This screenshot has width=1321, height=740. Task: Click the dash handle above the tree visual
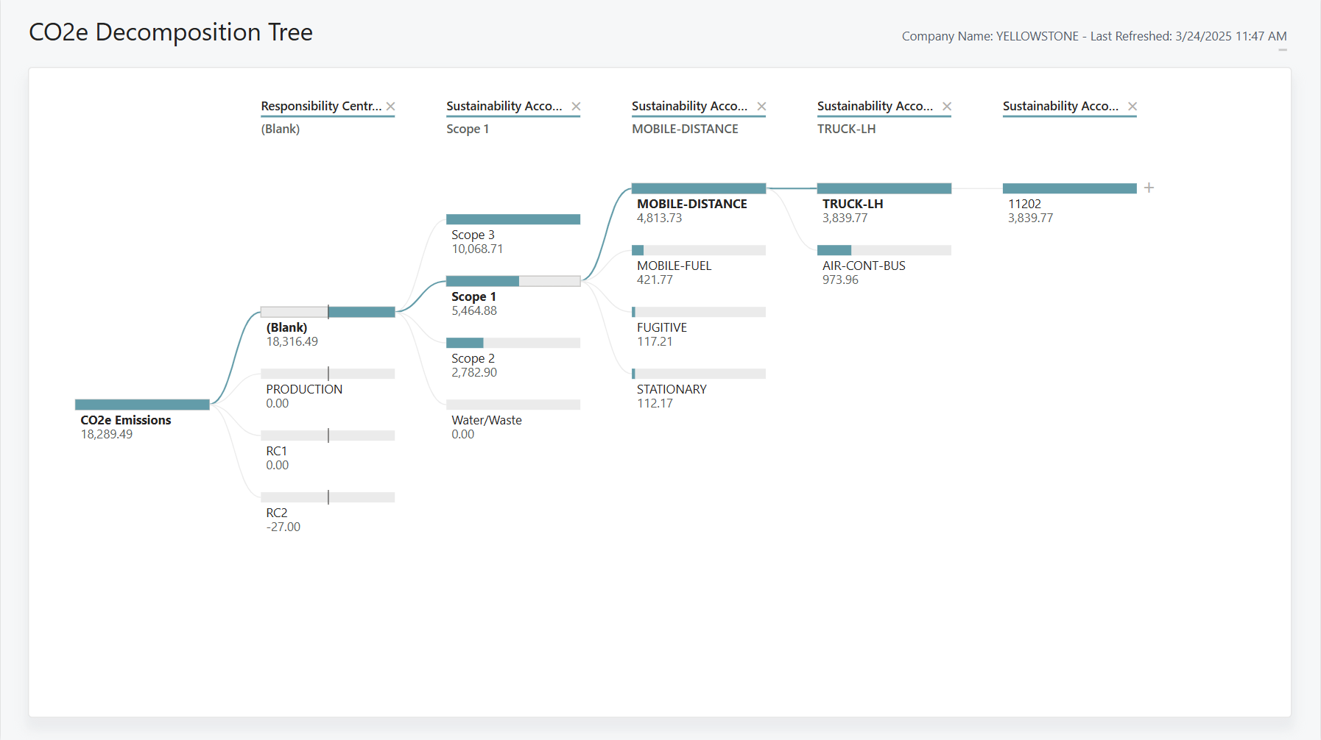click(1284, 49)
